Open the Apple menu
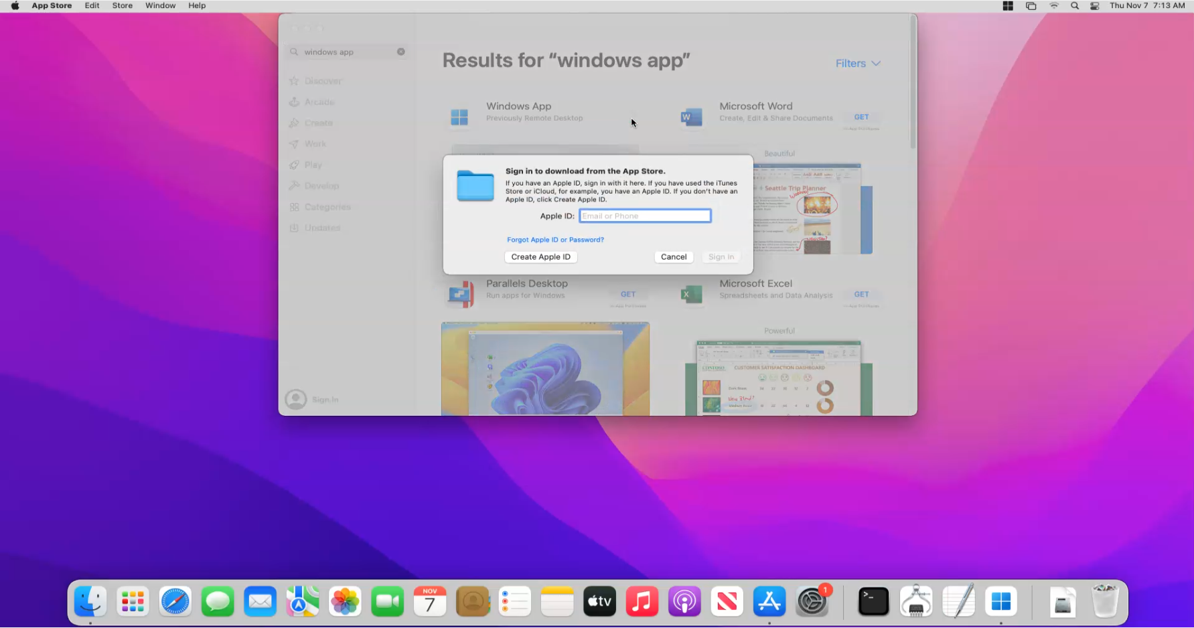1194x628 pixels. 15,6
